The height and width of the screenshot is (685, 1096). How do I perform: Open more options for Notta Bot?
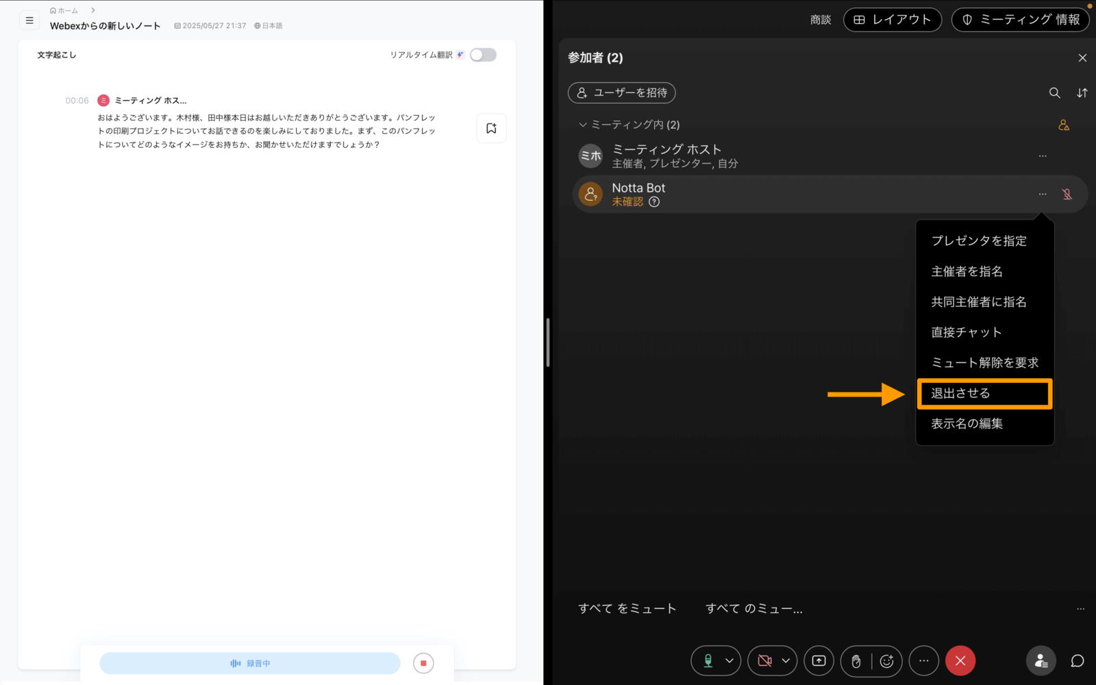coord(1043,195)
